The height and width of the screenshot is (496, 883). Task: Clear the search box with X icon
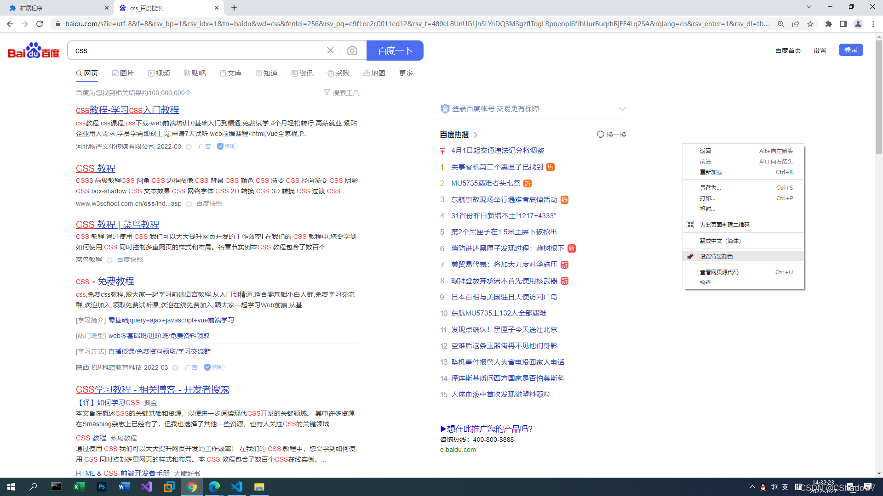330,51
